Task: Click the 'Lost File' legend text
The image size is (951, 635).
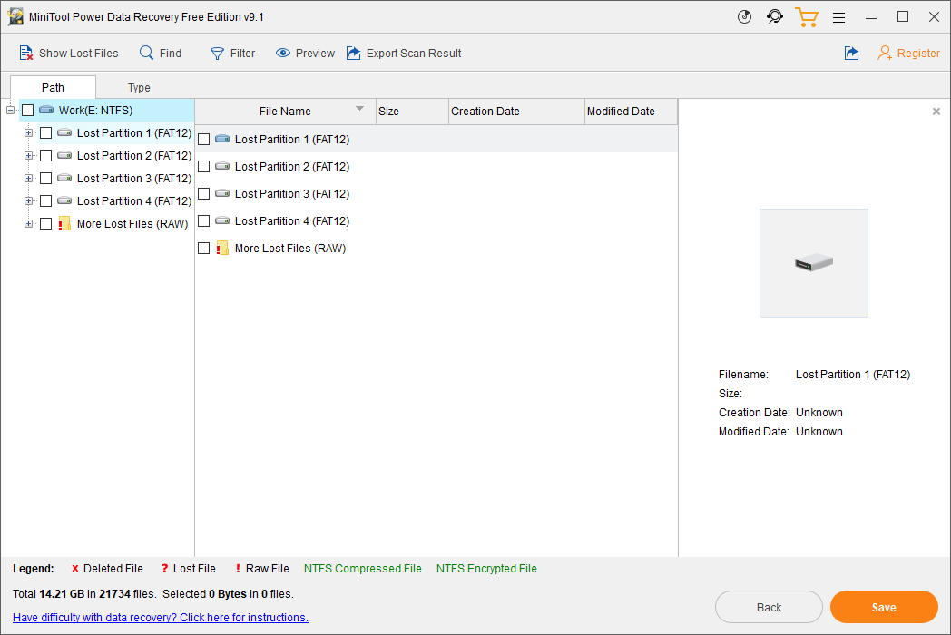Action: coord(194,568)
